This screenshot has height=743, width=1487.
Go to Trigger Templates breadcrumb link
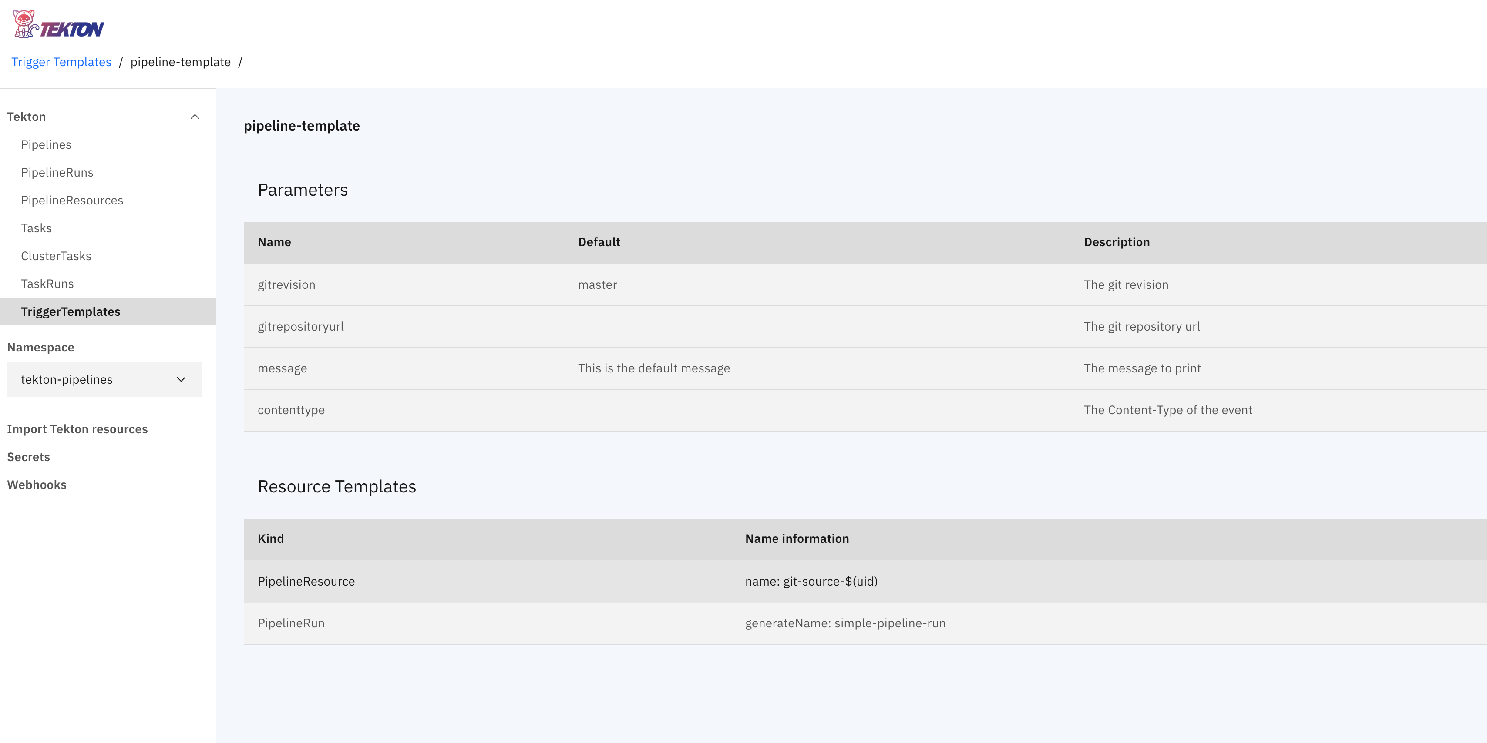[x=61, y=62]
